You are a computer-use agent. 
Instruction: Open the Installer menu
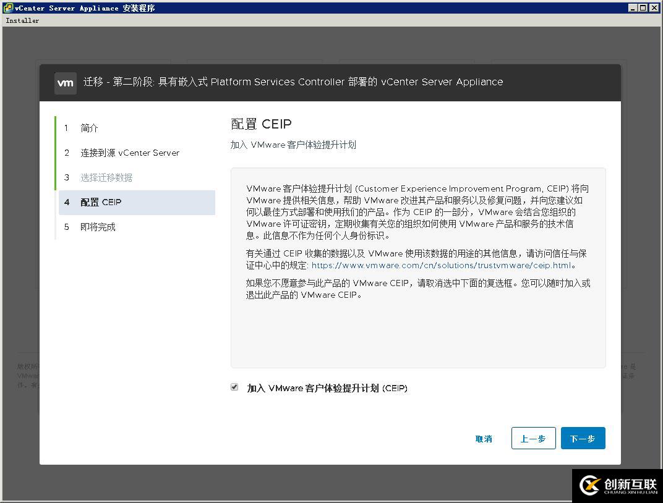click(22, 20)
